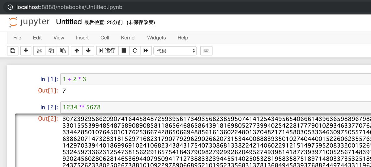Open the View menu
This screenshot has height=167, width=371.
click(59, 38)
